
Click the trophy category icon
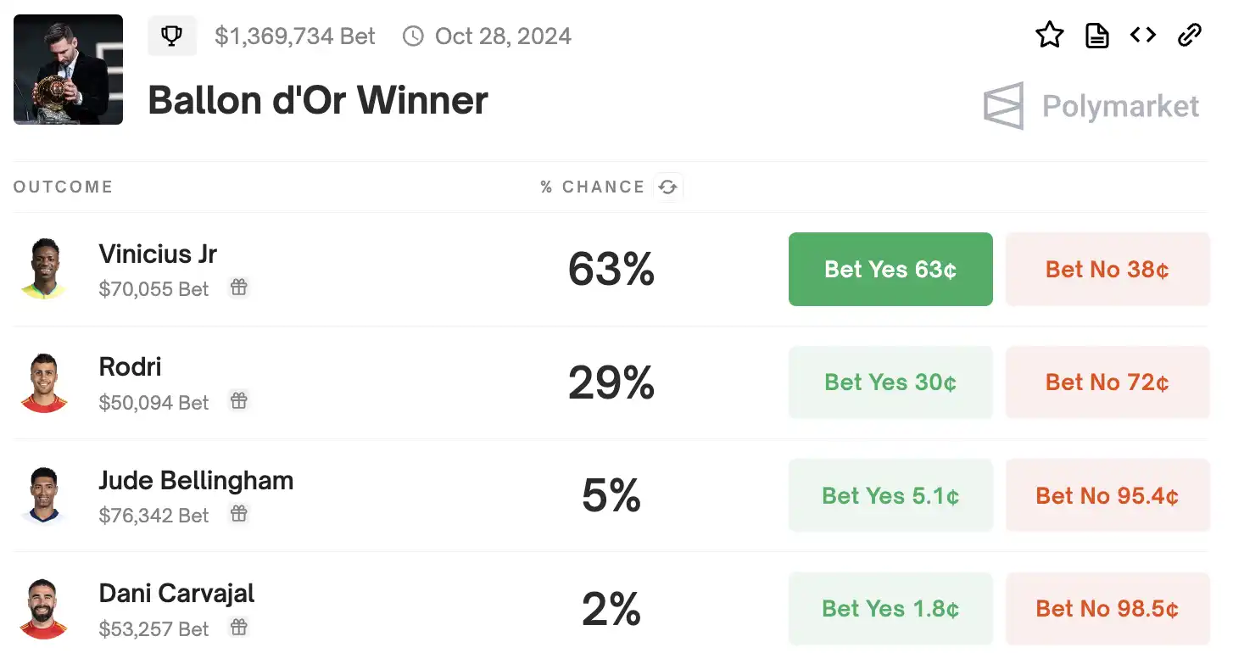172,36
